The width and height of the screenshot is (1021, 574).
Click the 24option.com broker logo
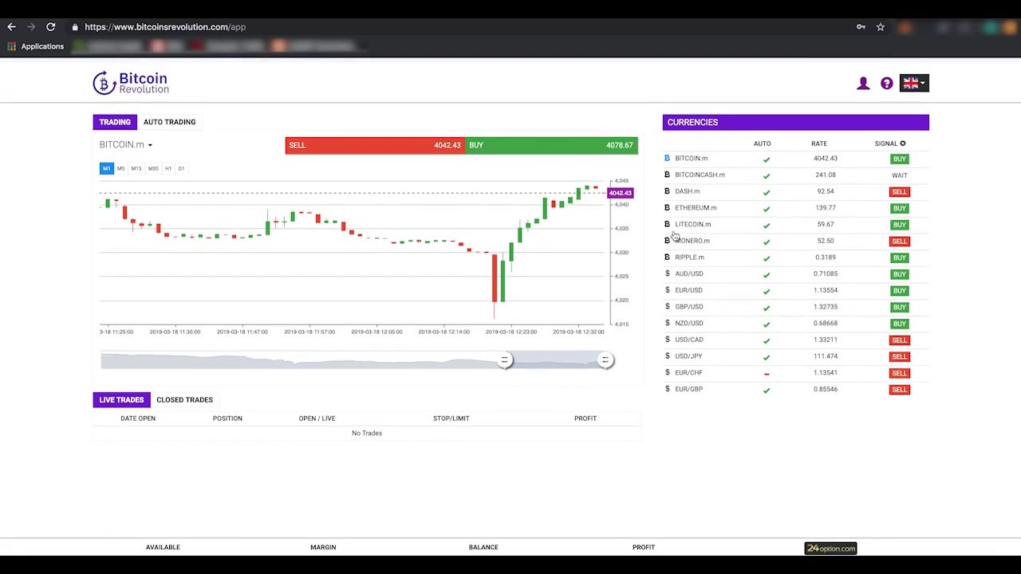pos(830,548)
